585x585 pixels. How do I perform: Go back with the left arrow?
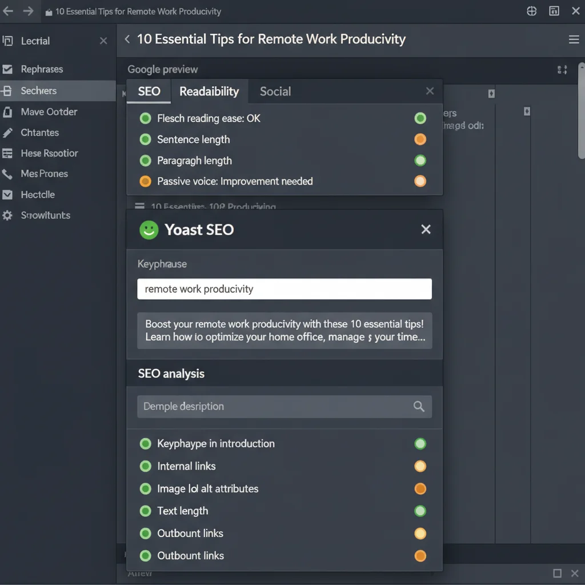pyautogui.click(x=8, y=11)
